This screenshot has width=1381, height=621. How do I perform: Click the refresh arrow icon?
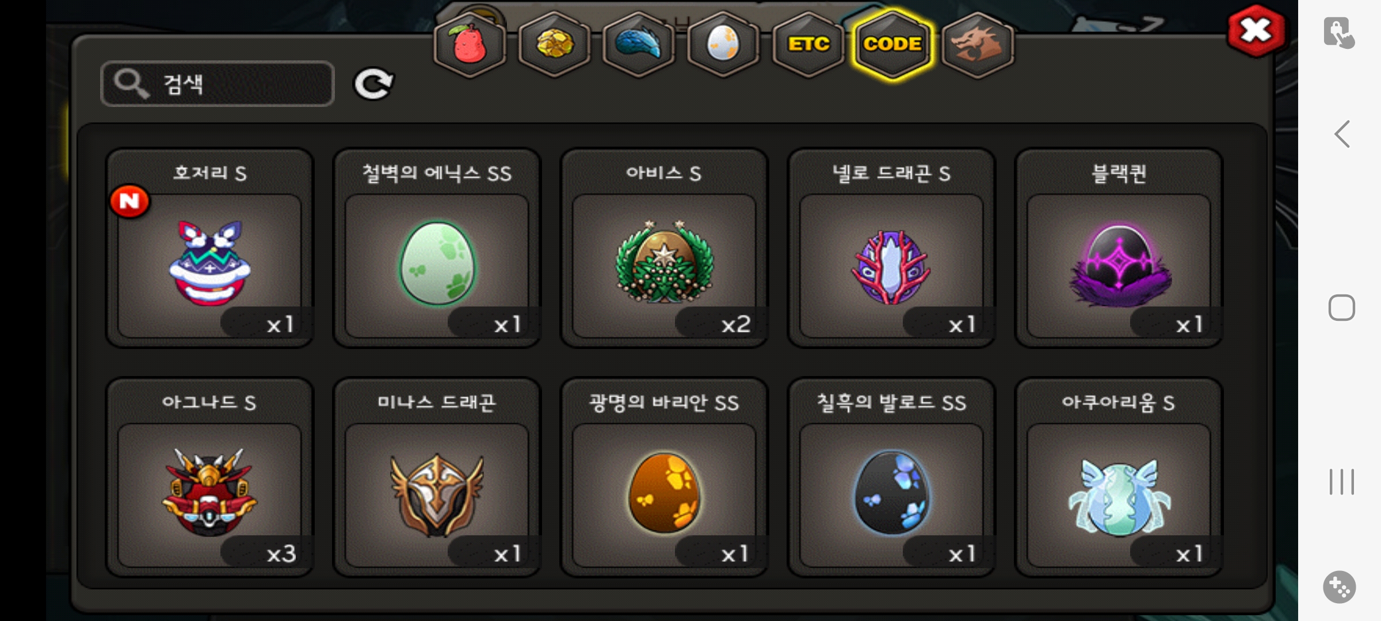(x=373, y=84)
